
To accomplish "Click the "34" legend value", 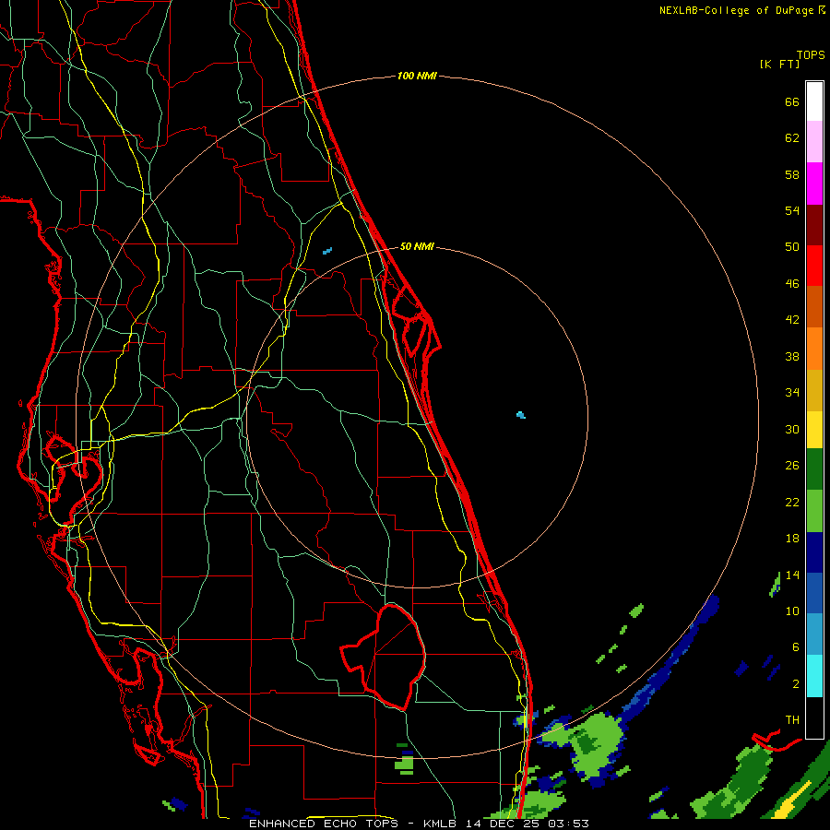I will 792,393.
